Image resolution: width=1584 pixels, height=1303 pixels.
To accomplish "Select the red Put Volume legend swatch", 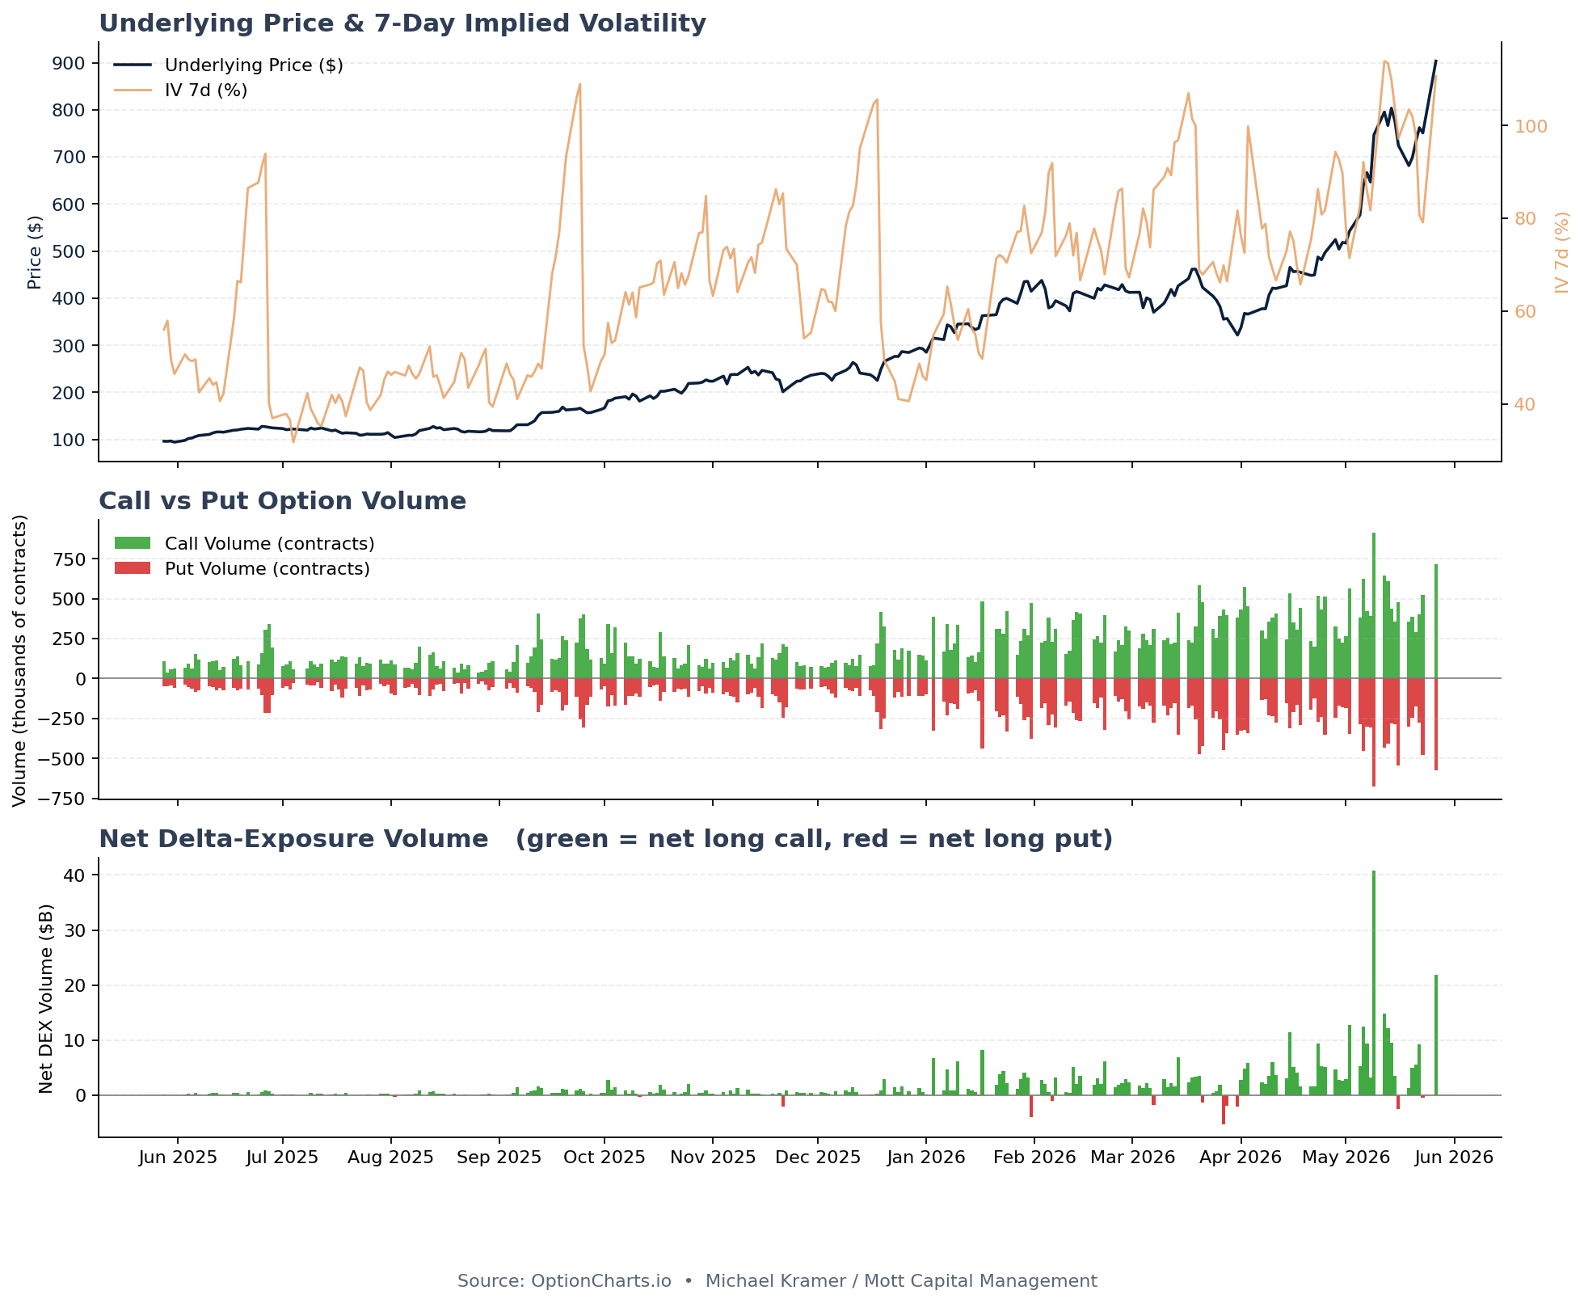I will click(133, 568).
